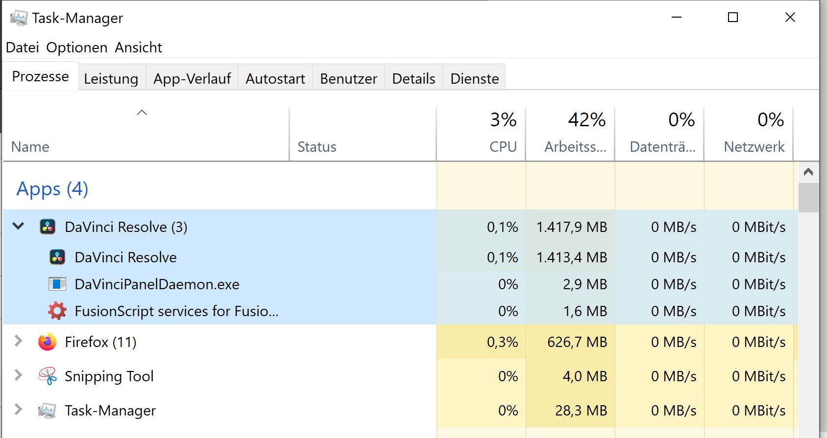The image size is (827, 438).
Task: Close the Task-Manager window
Action: point(790,18)
